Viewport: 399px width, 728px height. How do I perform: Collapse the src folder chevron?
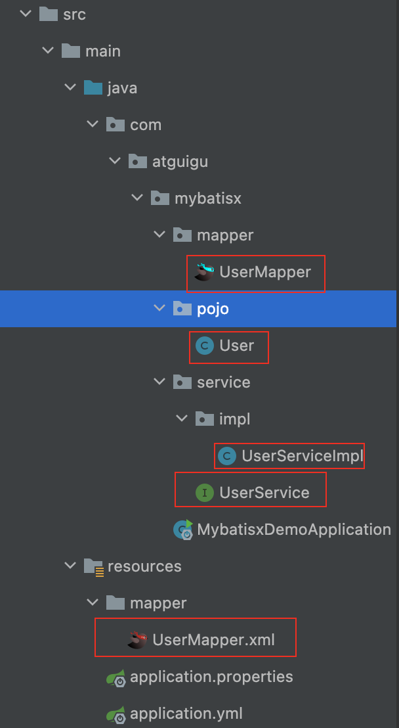pos(25,14)
